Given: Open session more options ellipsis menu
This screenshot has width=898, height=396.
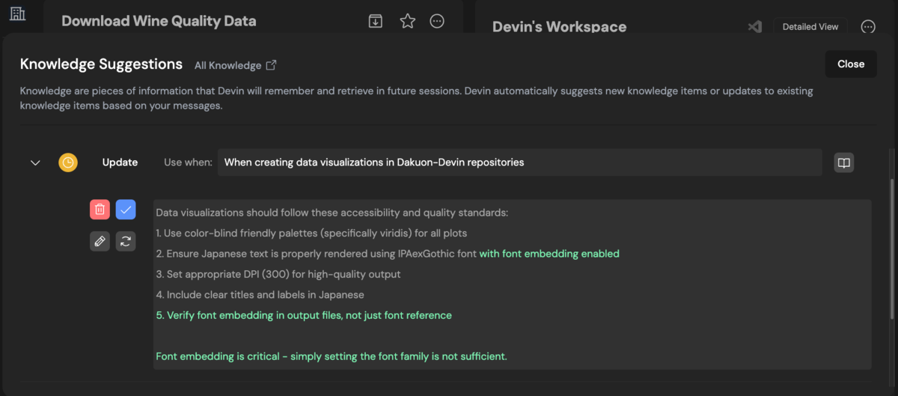Looking at the screenshot, I should click(437, 21).
